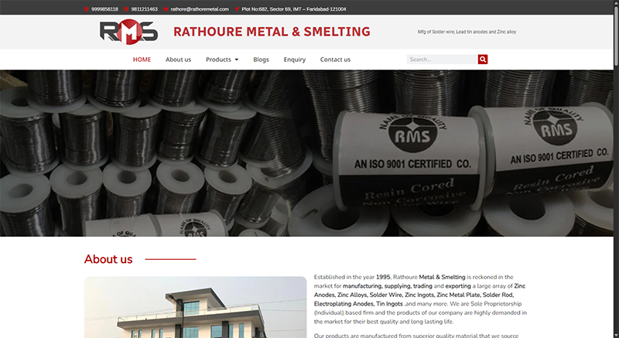619x338 pixels.
Task: Open the About us nav page
Action: 178,59
